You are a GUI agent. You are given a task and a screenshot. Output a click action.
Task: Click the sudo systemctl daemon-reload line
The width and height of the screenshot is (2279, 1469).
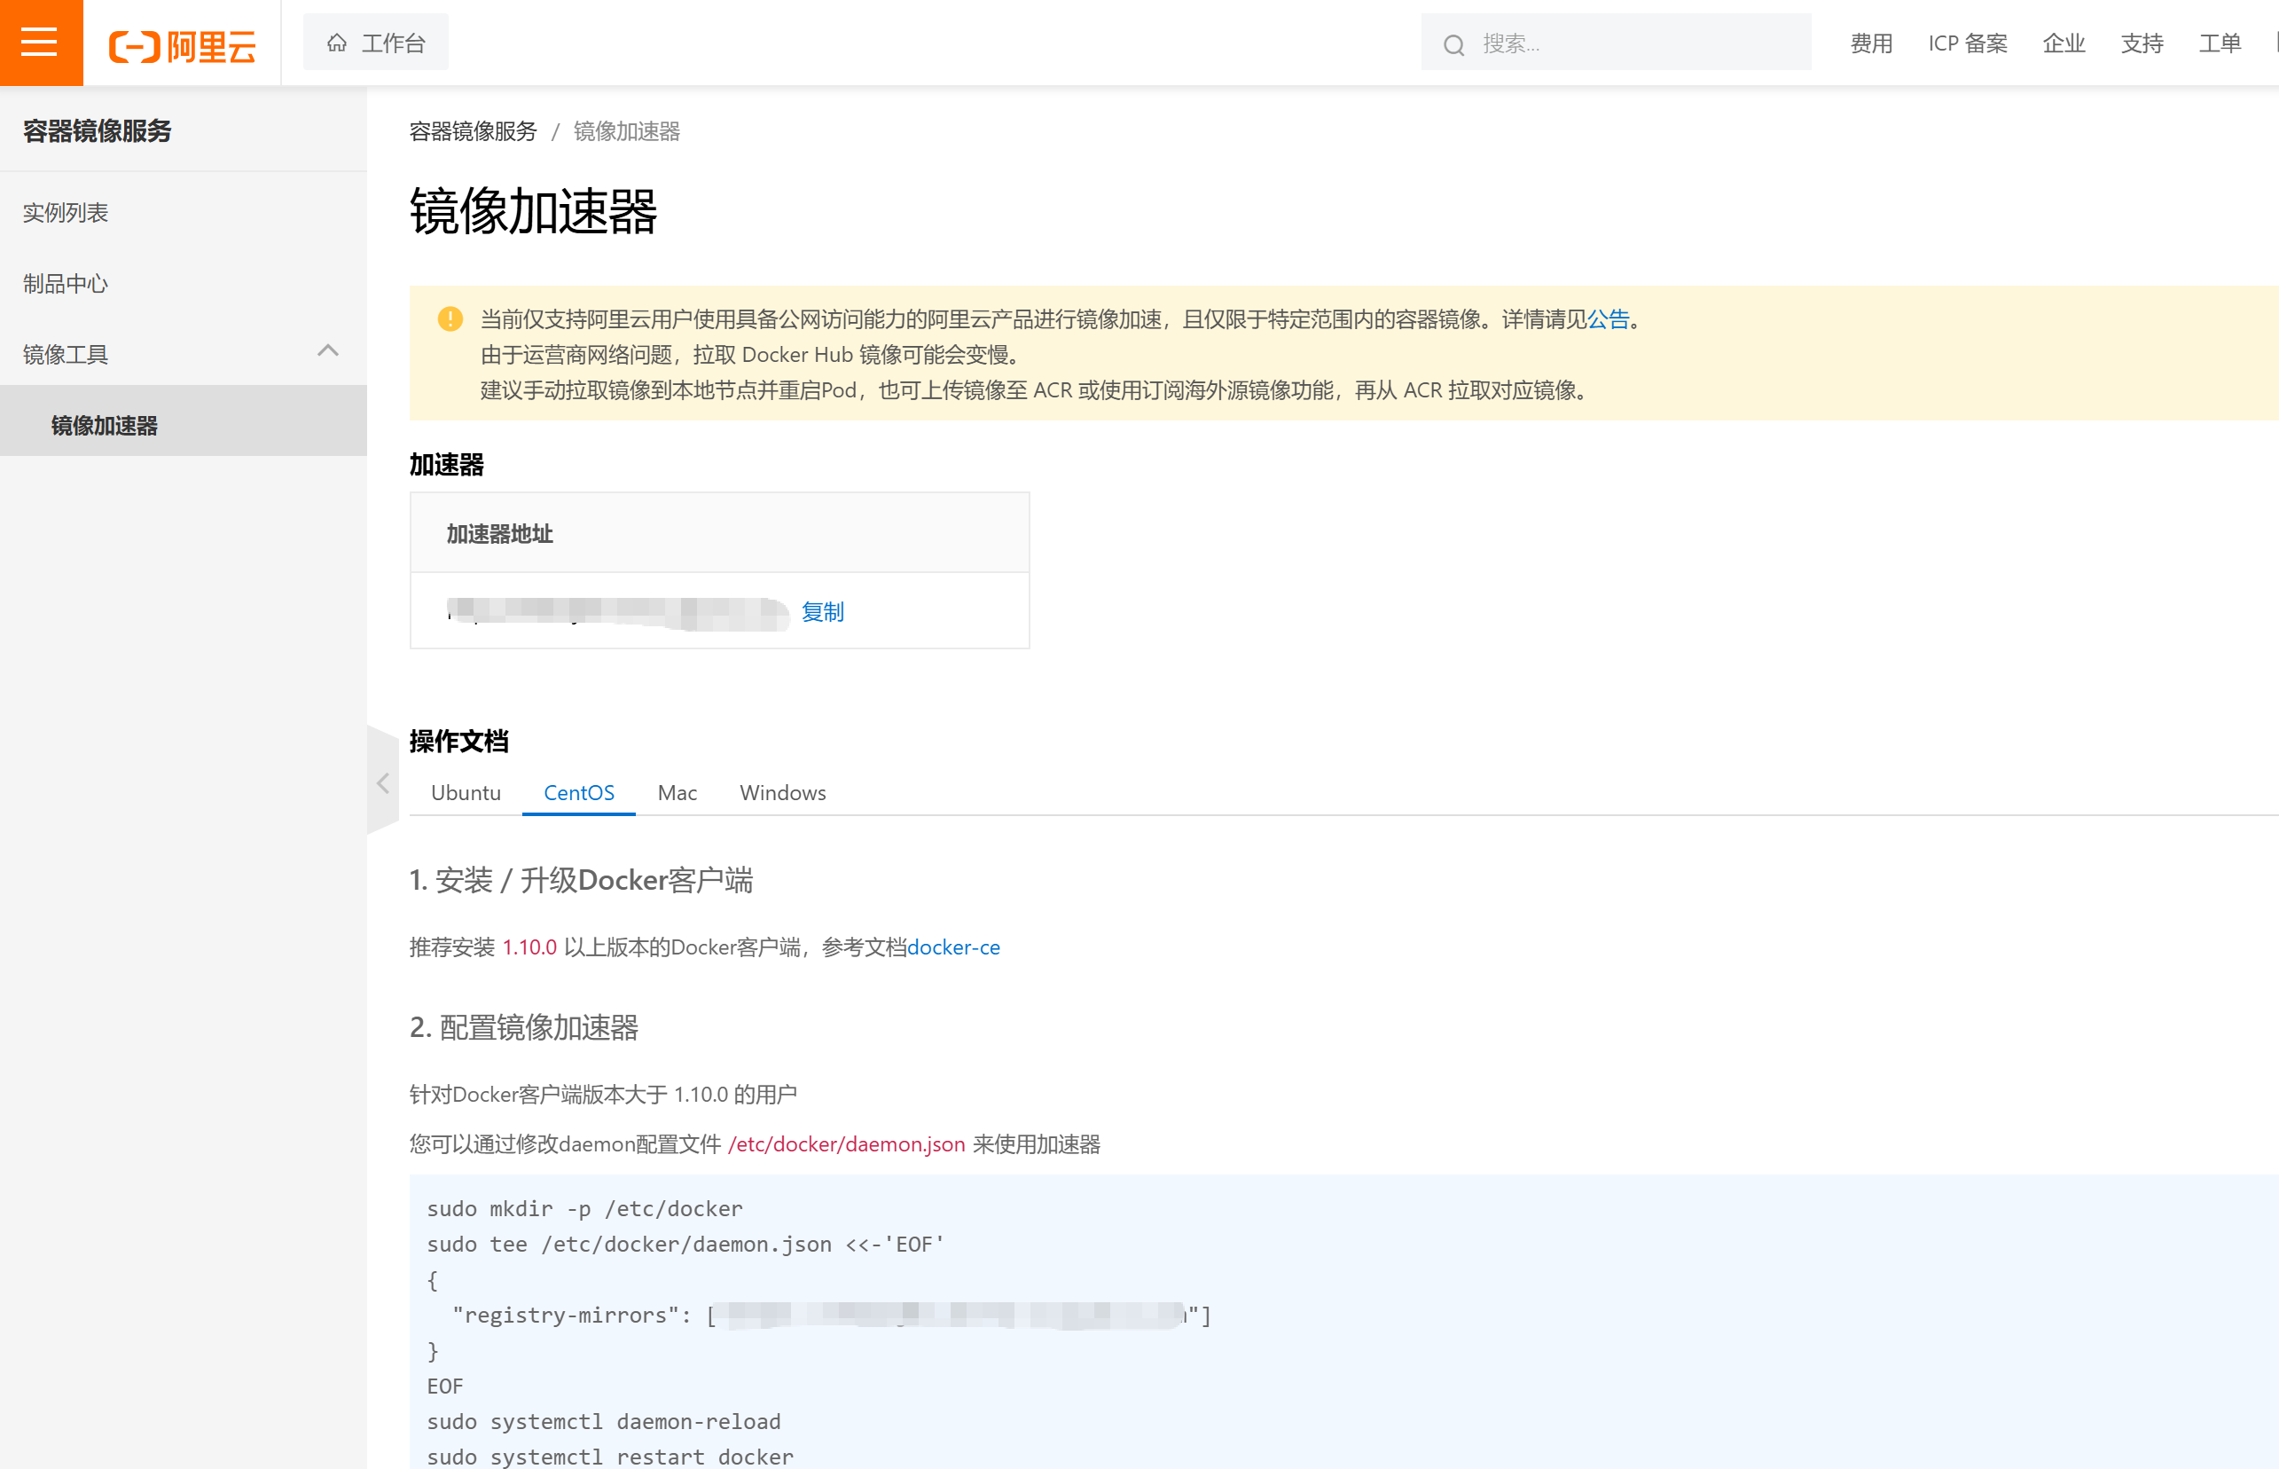[x=604, y=1421]
